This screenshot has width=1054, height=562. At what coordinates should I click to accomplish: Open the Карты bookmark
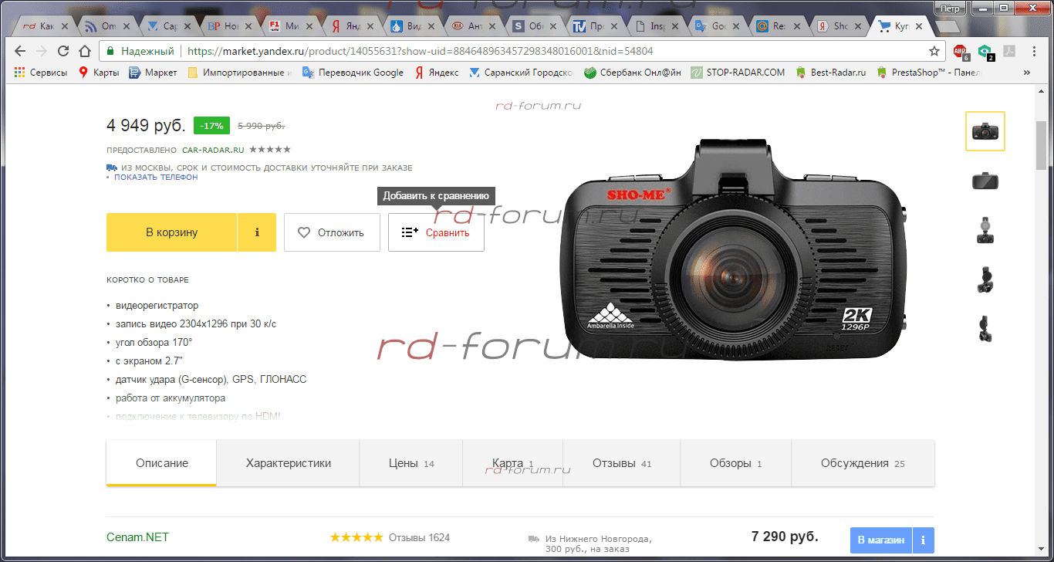pos(98,73)
